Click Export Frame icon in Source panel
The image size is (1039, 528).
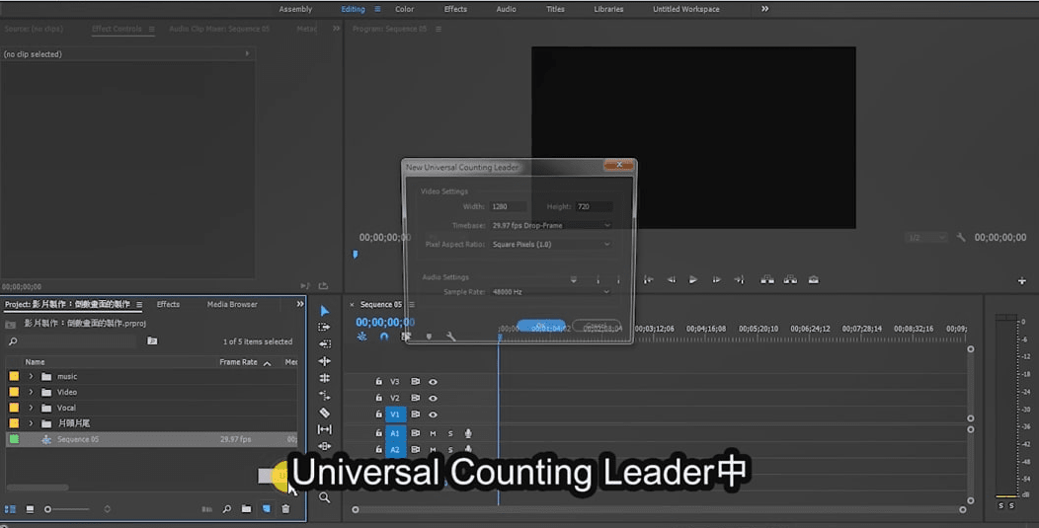pos(323,286)
